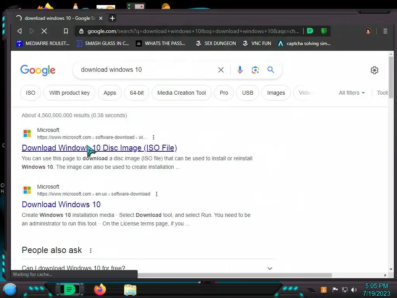Image resolution: width=397 pixels, height=298 pixels.
Task: Bookmark this page using the bookmark icon
Action: pyautogui.click(x=66, y=31)
